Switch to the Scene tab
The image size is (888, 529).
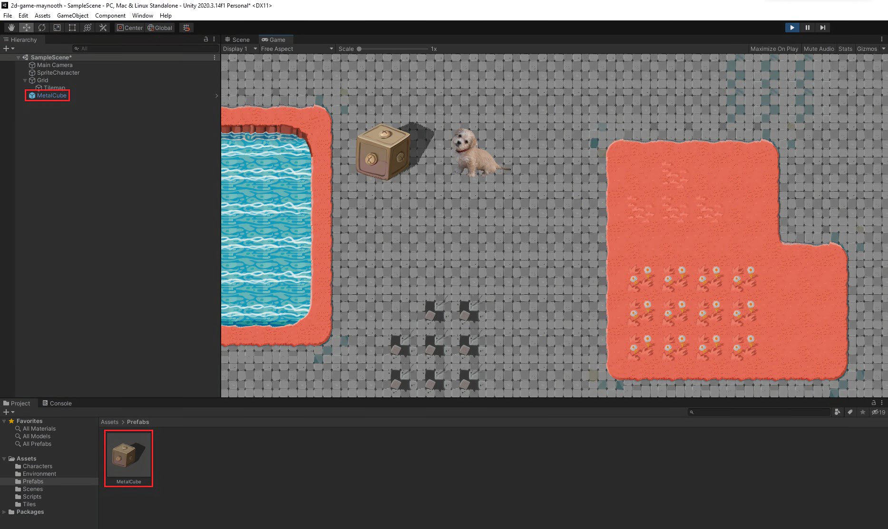237,39
